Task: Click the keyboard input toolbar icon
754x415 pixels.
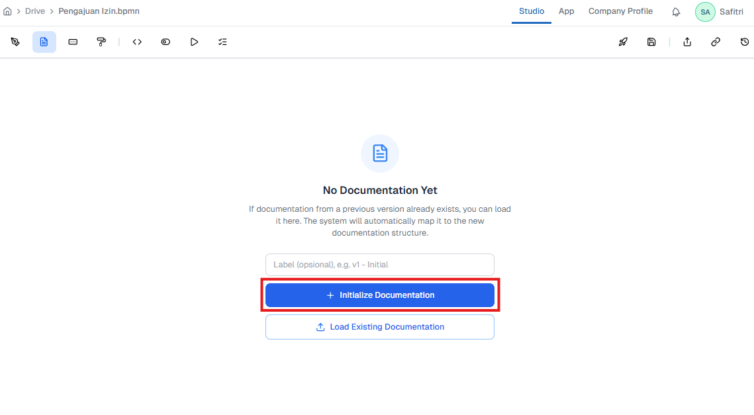Action: tap(73, 42)
